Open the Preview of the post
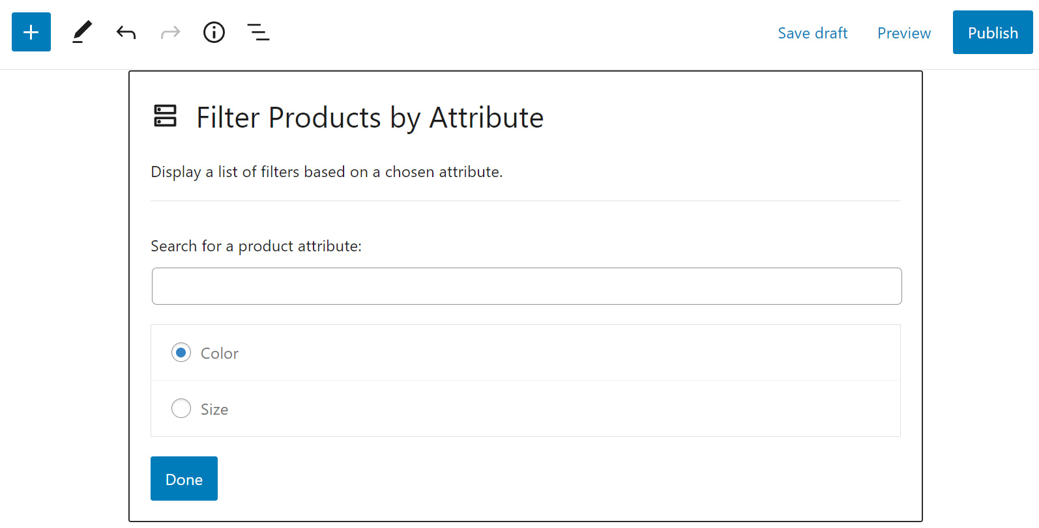The image size is (1039, 528). pyautogui.click(x=903, y=33)
